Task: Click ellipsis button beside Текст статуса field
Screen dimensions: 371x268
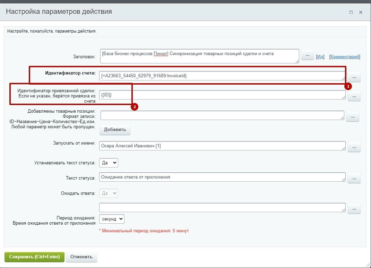Action: point(354,178)
